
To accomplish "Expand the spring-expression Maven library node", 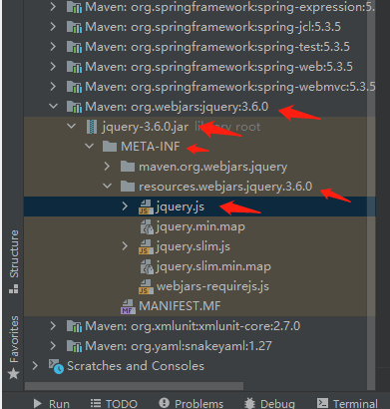I will click(x=53, y=7).
